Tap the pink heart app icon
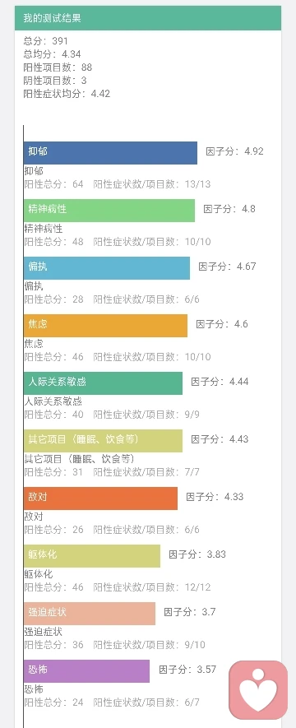 pyautogui.click(x=258, y=690)
